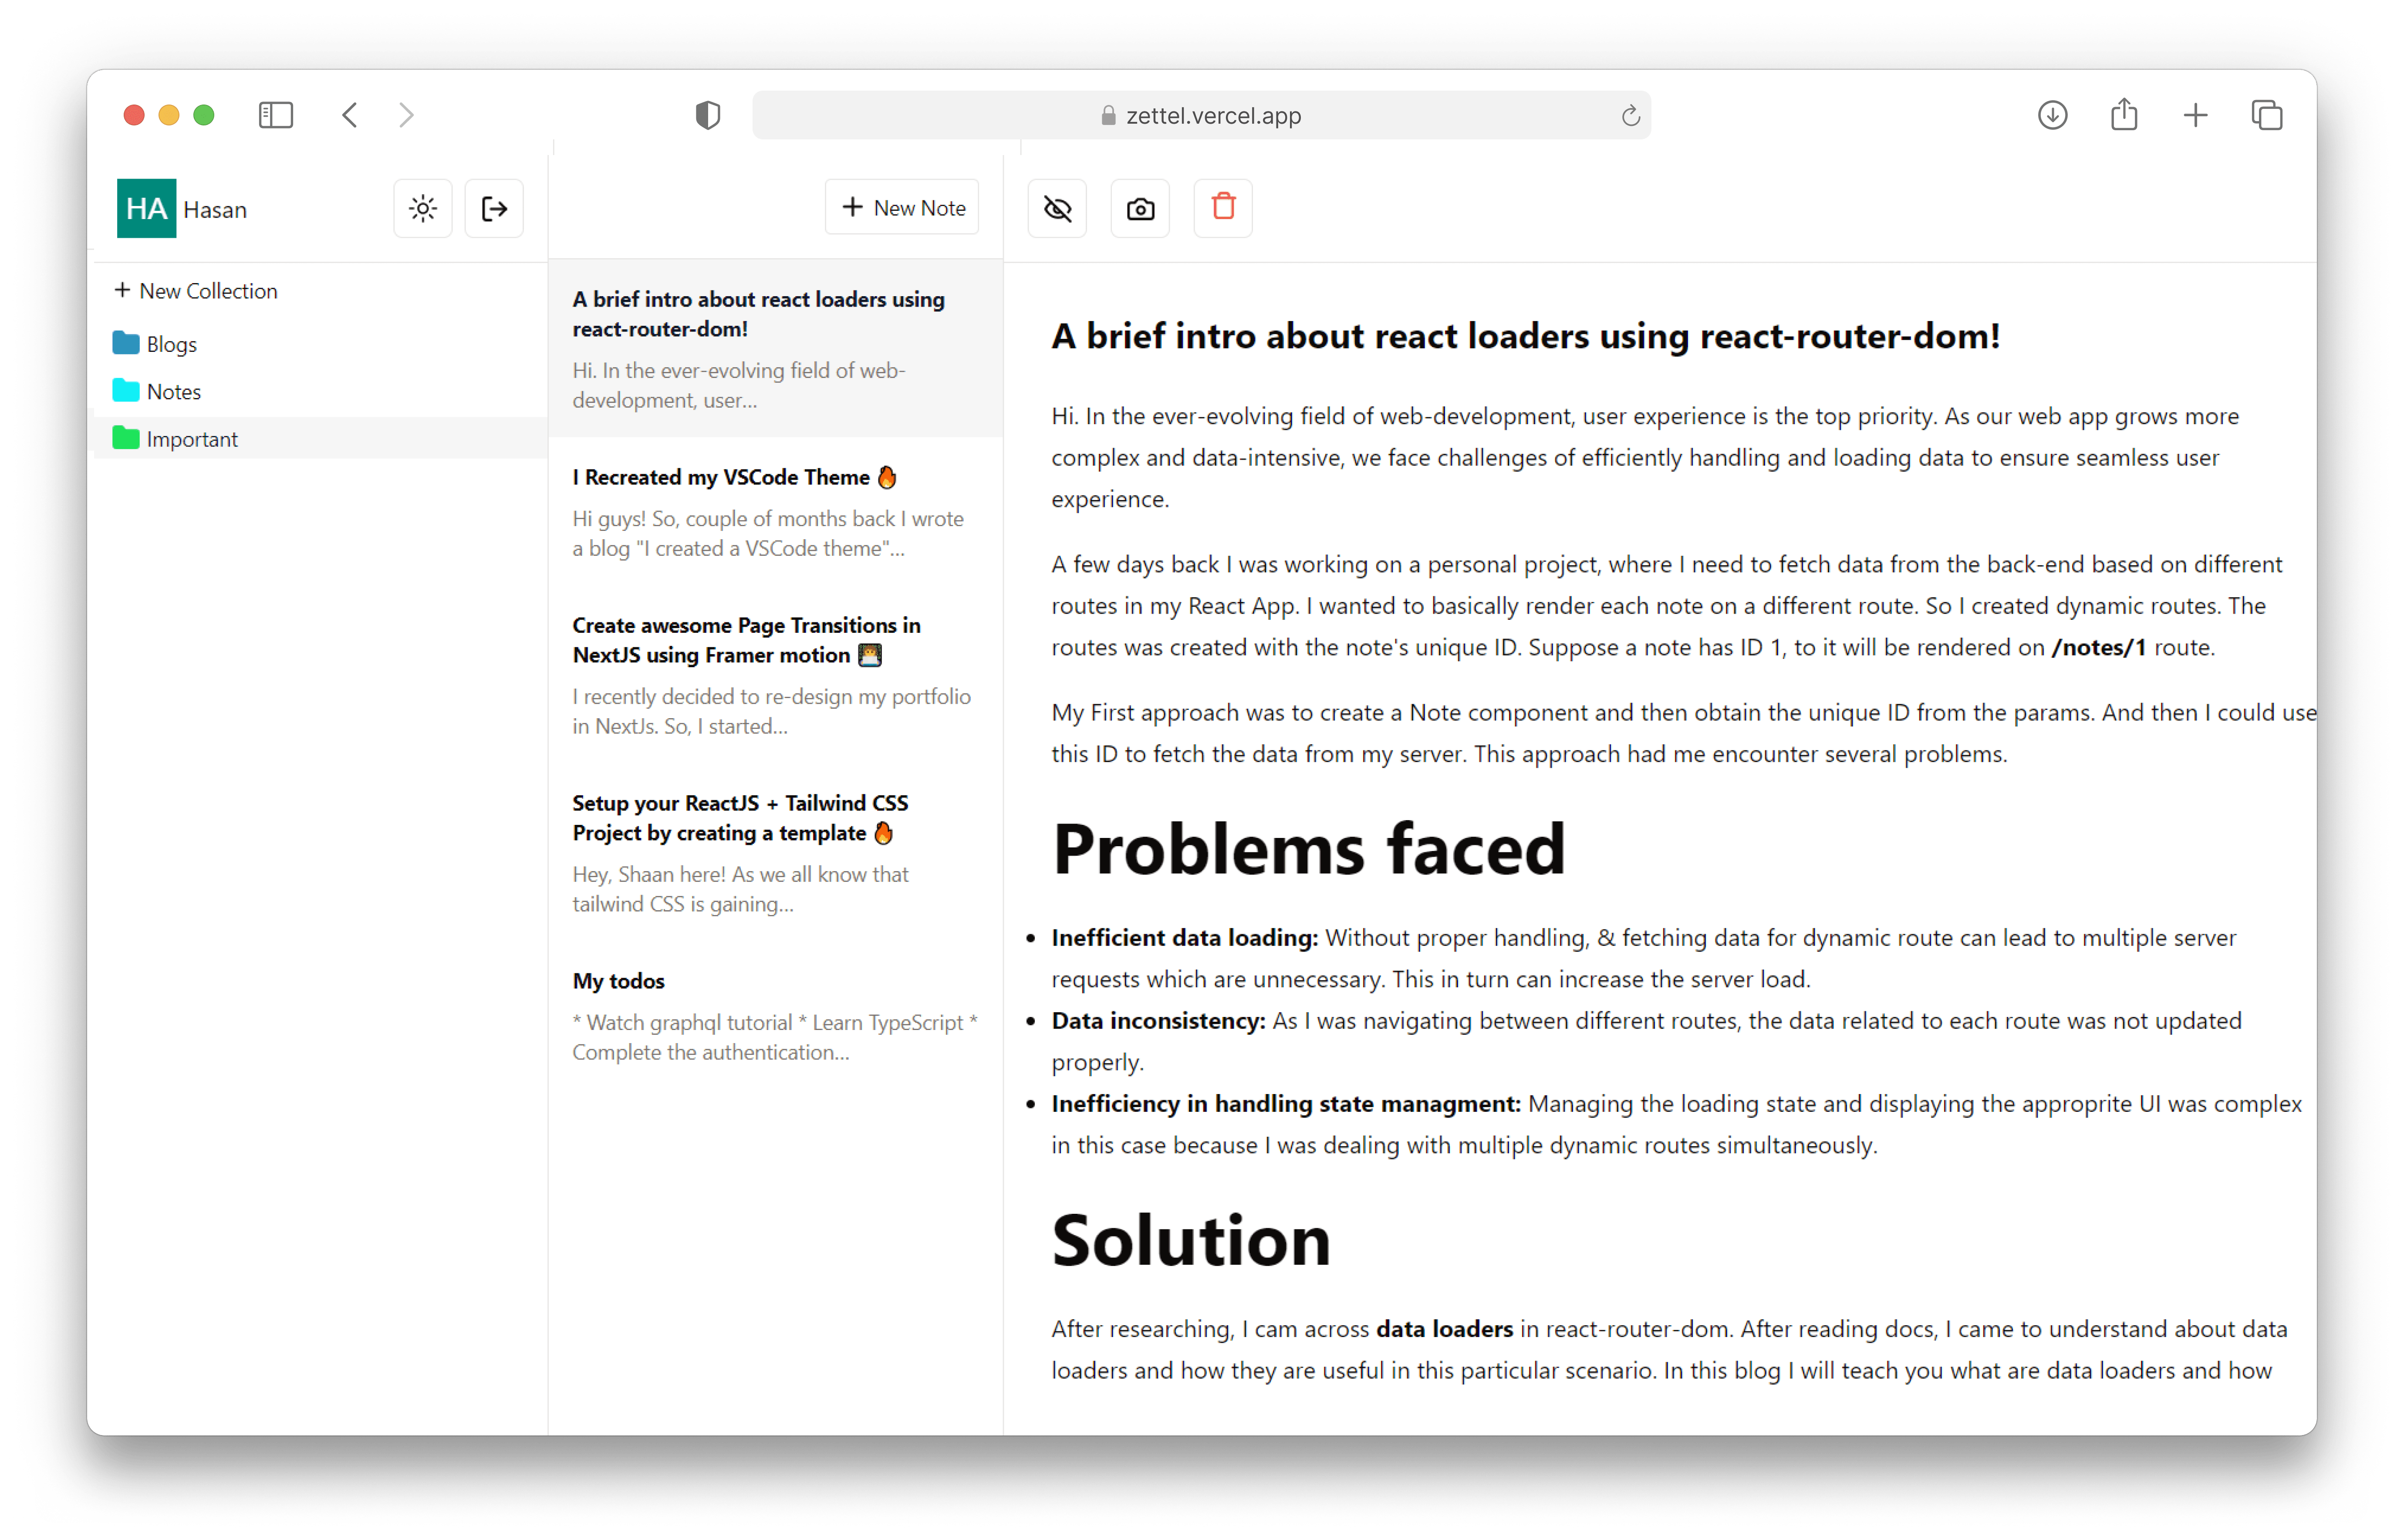Open note 'I Recreated my VSCode Theme'
The height and width of the screenshot is (1540, 2404).
click(776, 511)
